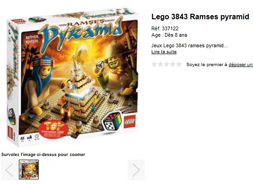Click the product title Lego 3843 Ramses pyramid
The height and width of the screenshot is (184, 253).
click(x=200, y=17)
